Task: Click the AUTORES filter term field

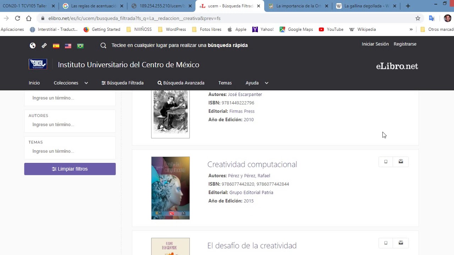Action: pyautogui.click(x=70, y=125)
